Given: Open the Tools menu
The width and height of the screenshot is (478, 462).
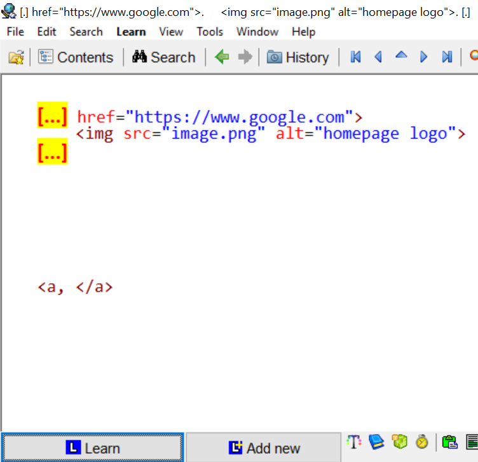Looking at the screenshot, I should pos(210,32).
